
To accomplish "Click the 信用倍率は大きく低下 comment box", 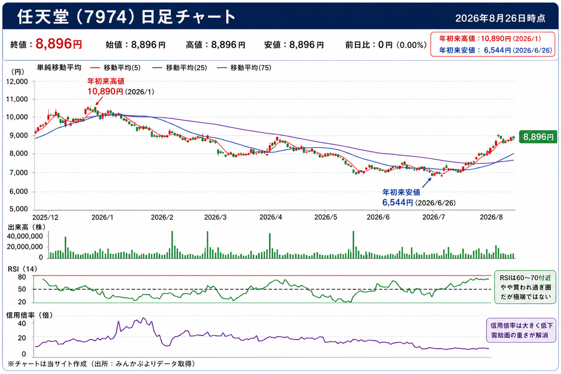I will (522, 330).
